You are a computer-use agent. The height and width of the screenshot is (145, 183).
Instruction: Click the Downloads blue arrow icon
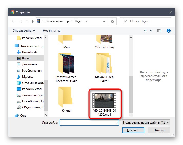[x=19, y=52]
